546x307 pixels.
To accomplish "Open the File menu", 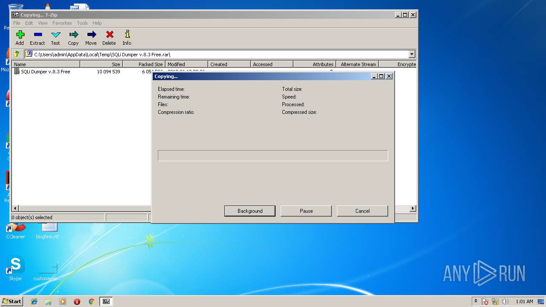I will [x=17, y=23].
